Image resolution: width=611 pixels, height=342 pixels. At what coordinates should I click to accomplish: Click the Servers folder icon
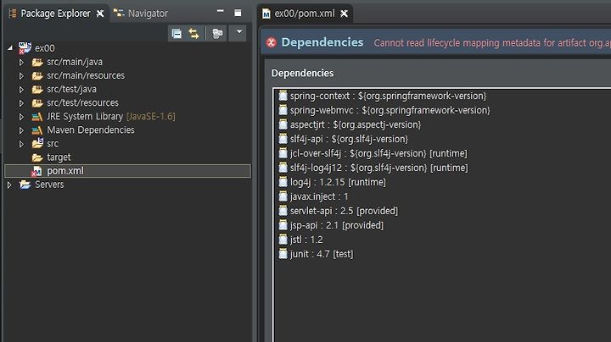pyautogui.click(x=25, y=185)
